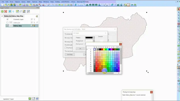Pick the black swatch in palette row 1
The width and height of the screenshot is (180, 101).
[100, 49]
